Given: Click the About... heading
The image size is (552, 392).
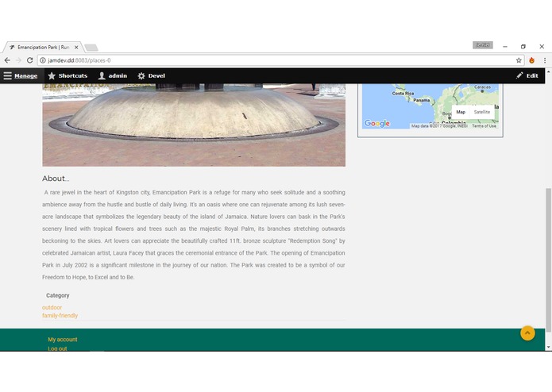Looking at the screenshot, I should (x=56, y=179).
